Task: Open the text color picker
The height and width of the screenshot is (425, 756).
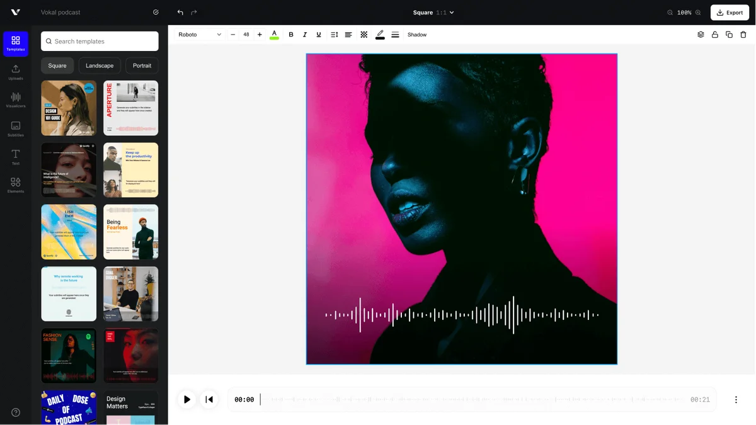Action: (x=274, y=35)
